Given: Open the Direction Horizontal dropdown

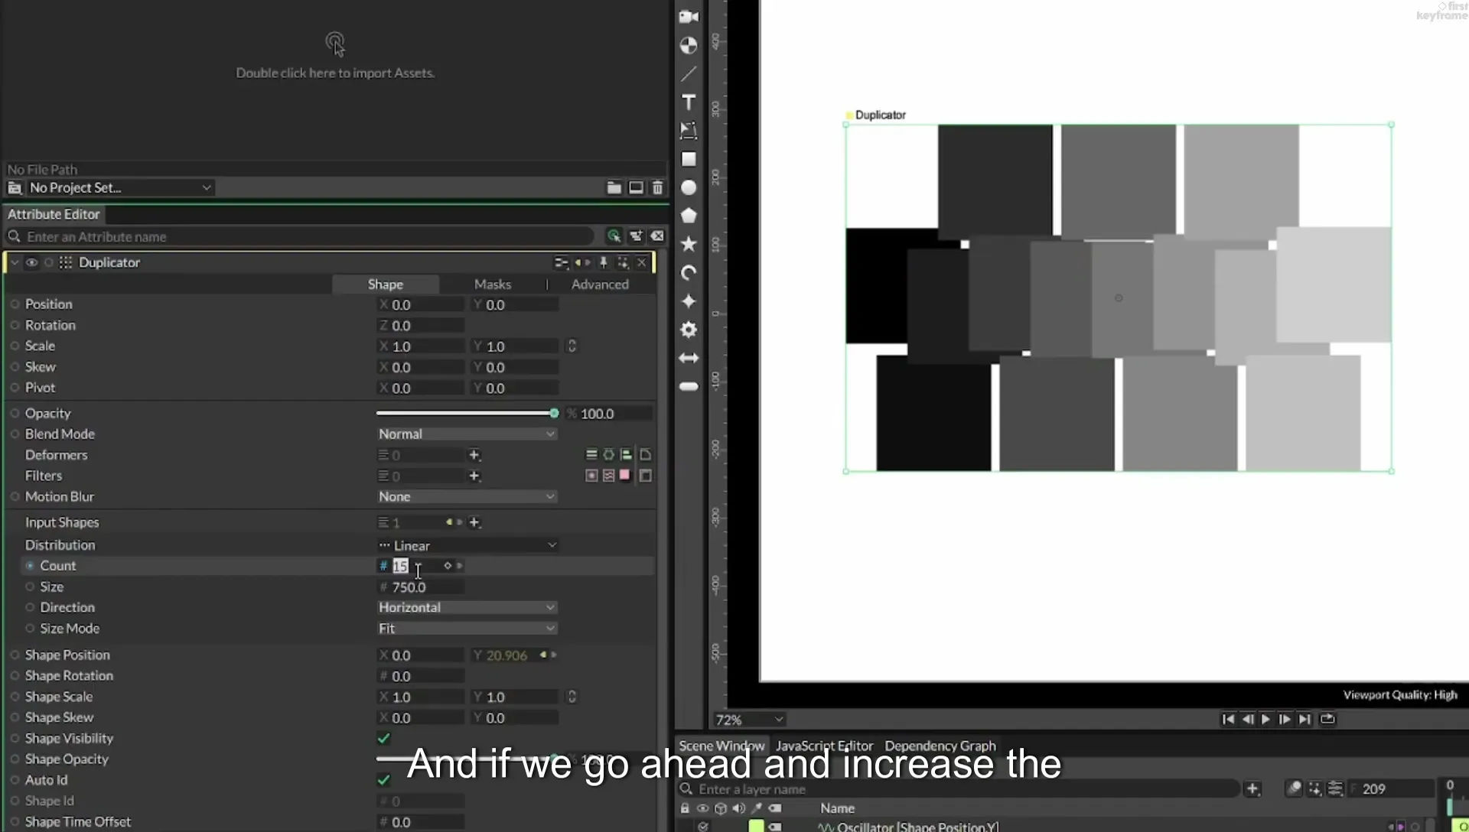Looking at the screenshot, I should (467, 607).
